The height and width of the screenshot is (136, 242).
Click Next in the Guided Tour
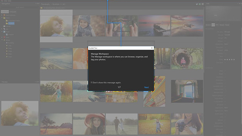click(146, 87)
